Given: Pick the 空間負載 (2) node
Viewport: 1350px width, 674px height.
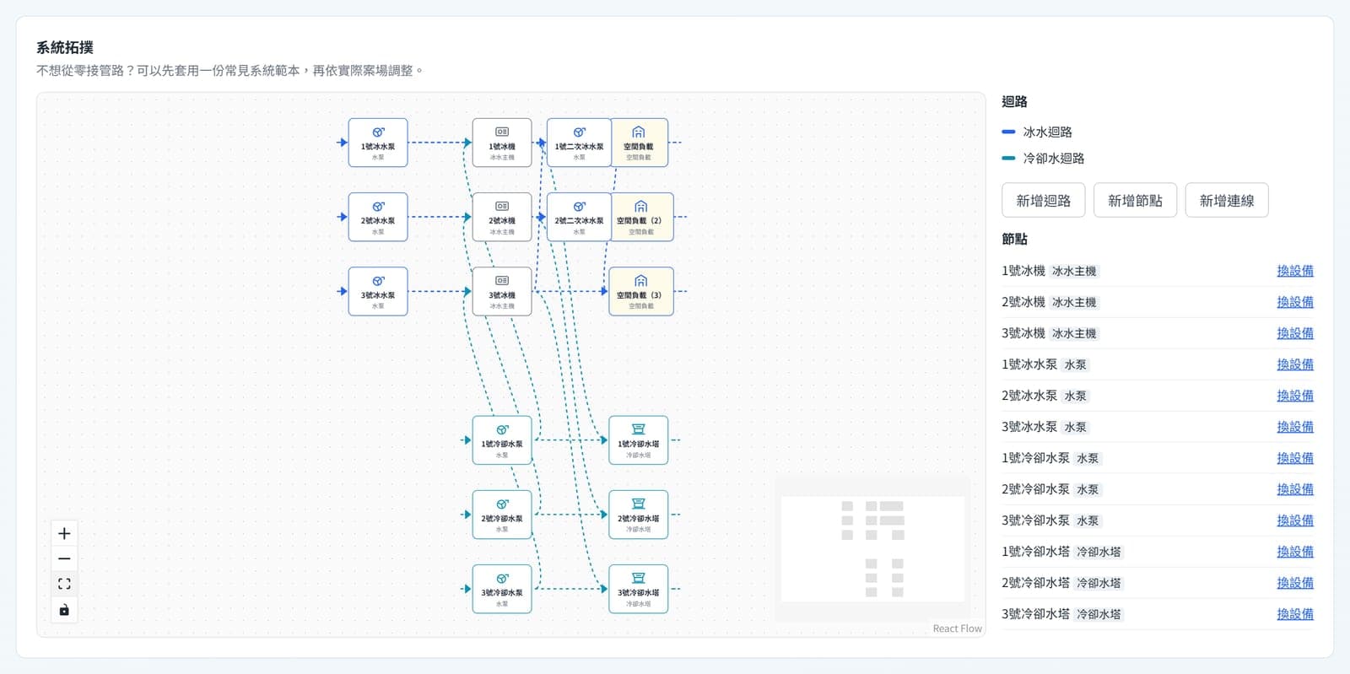Looking at the screenshot, I should pyautogui.click(x=641, y=217).
